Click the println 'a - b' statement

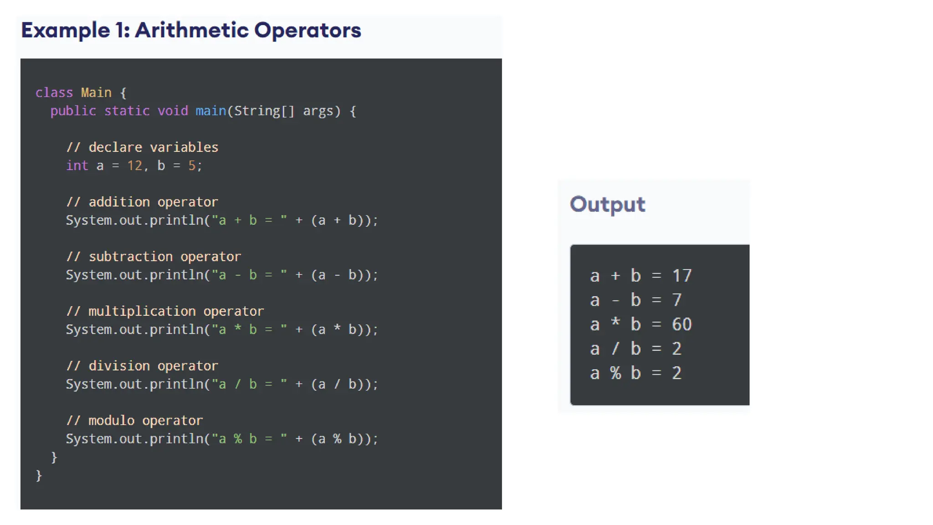tap(222, 275)
